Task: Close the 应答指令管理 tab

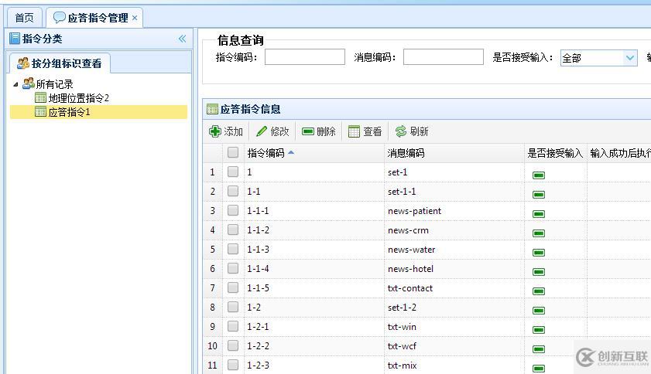Action: 135,18
